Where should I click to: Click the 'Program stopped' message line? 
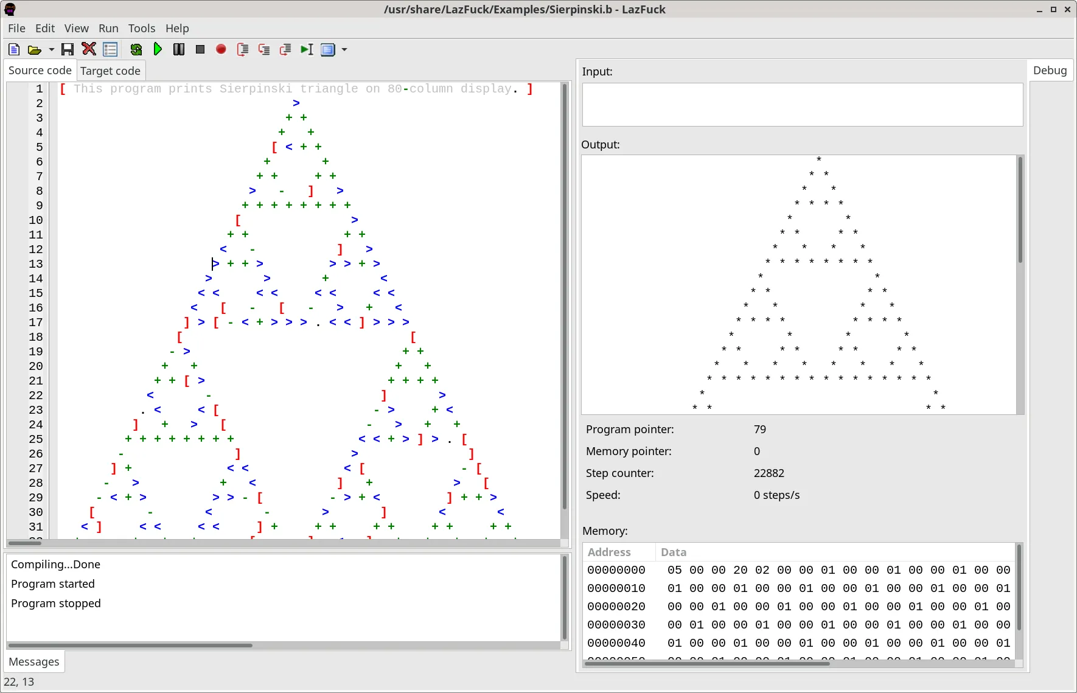pyautogui.click(x=56, y=603)
